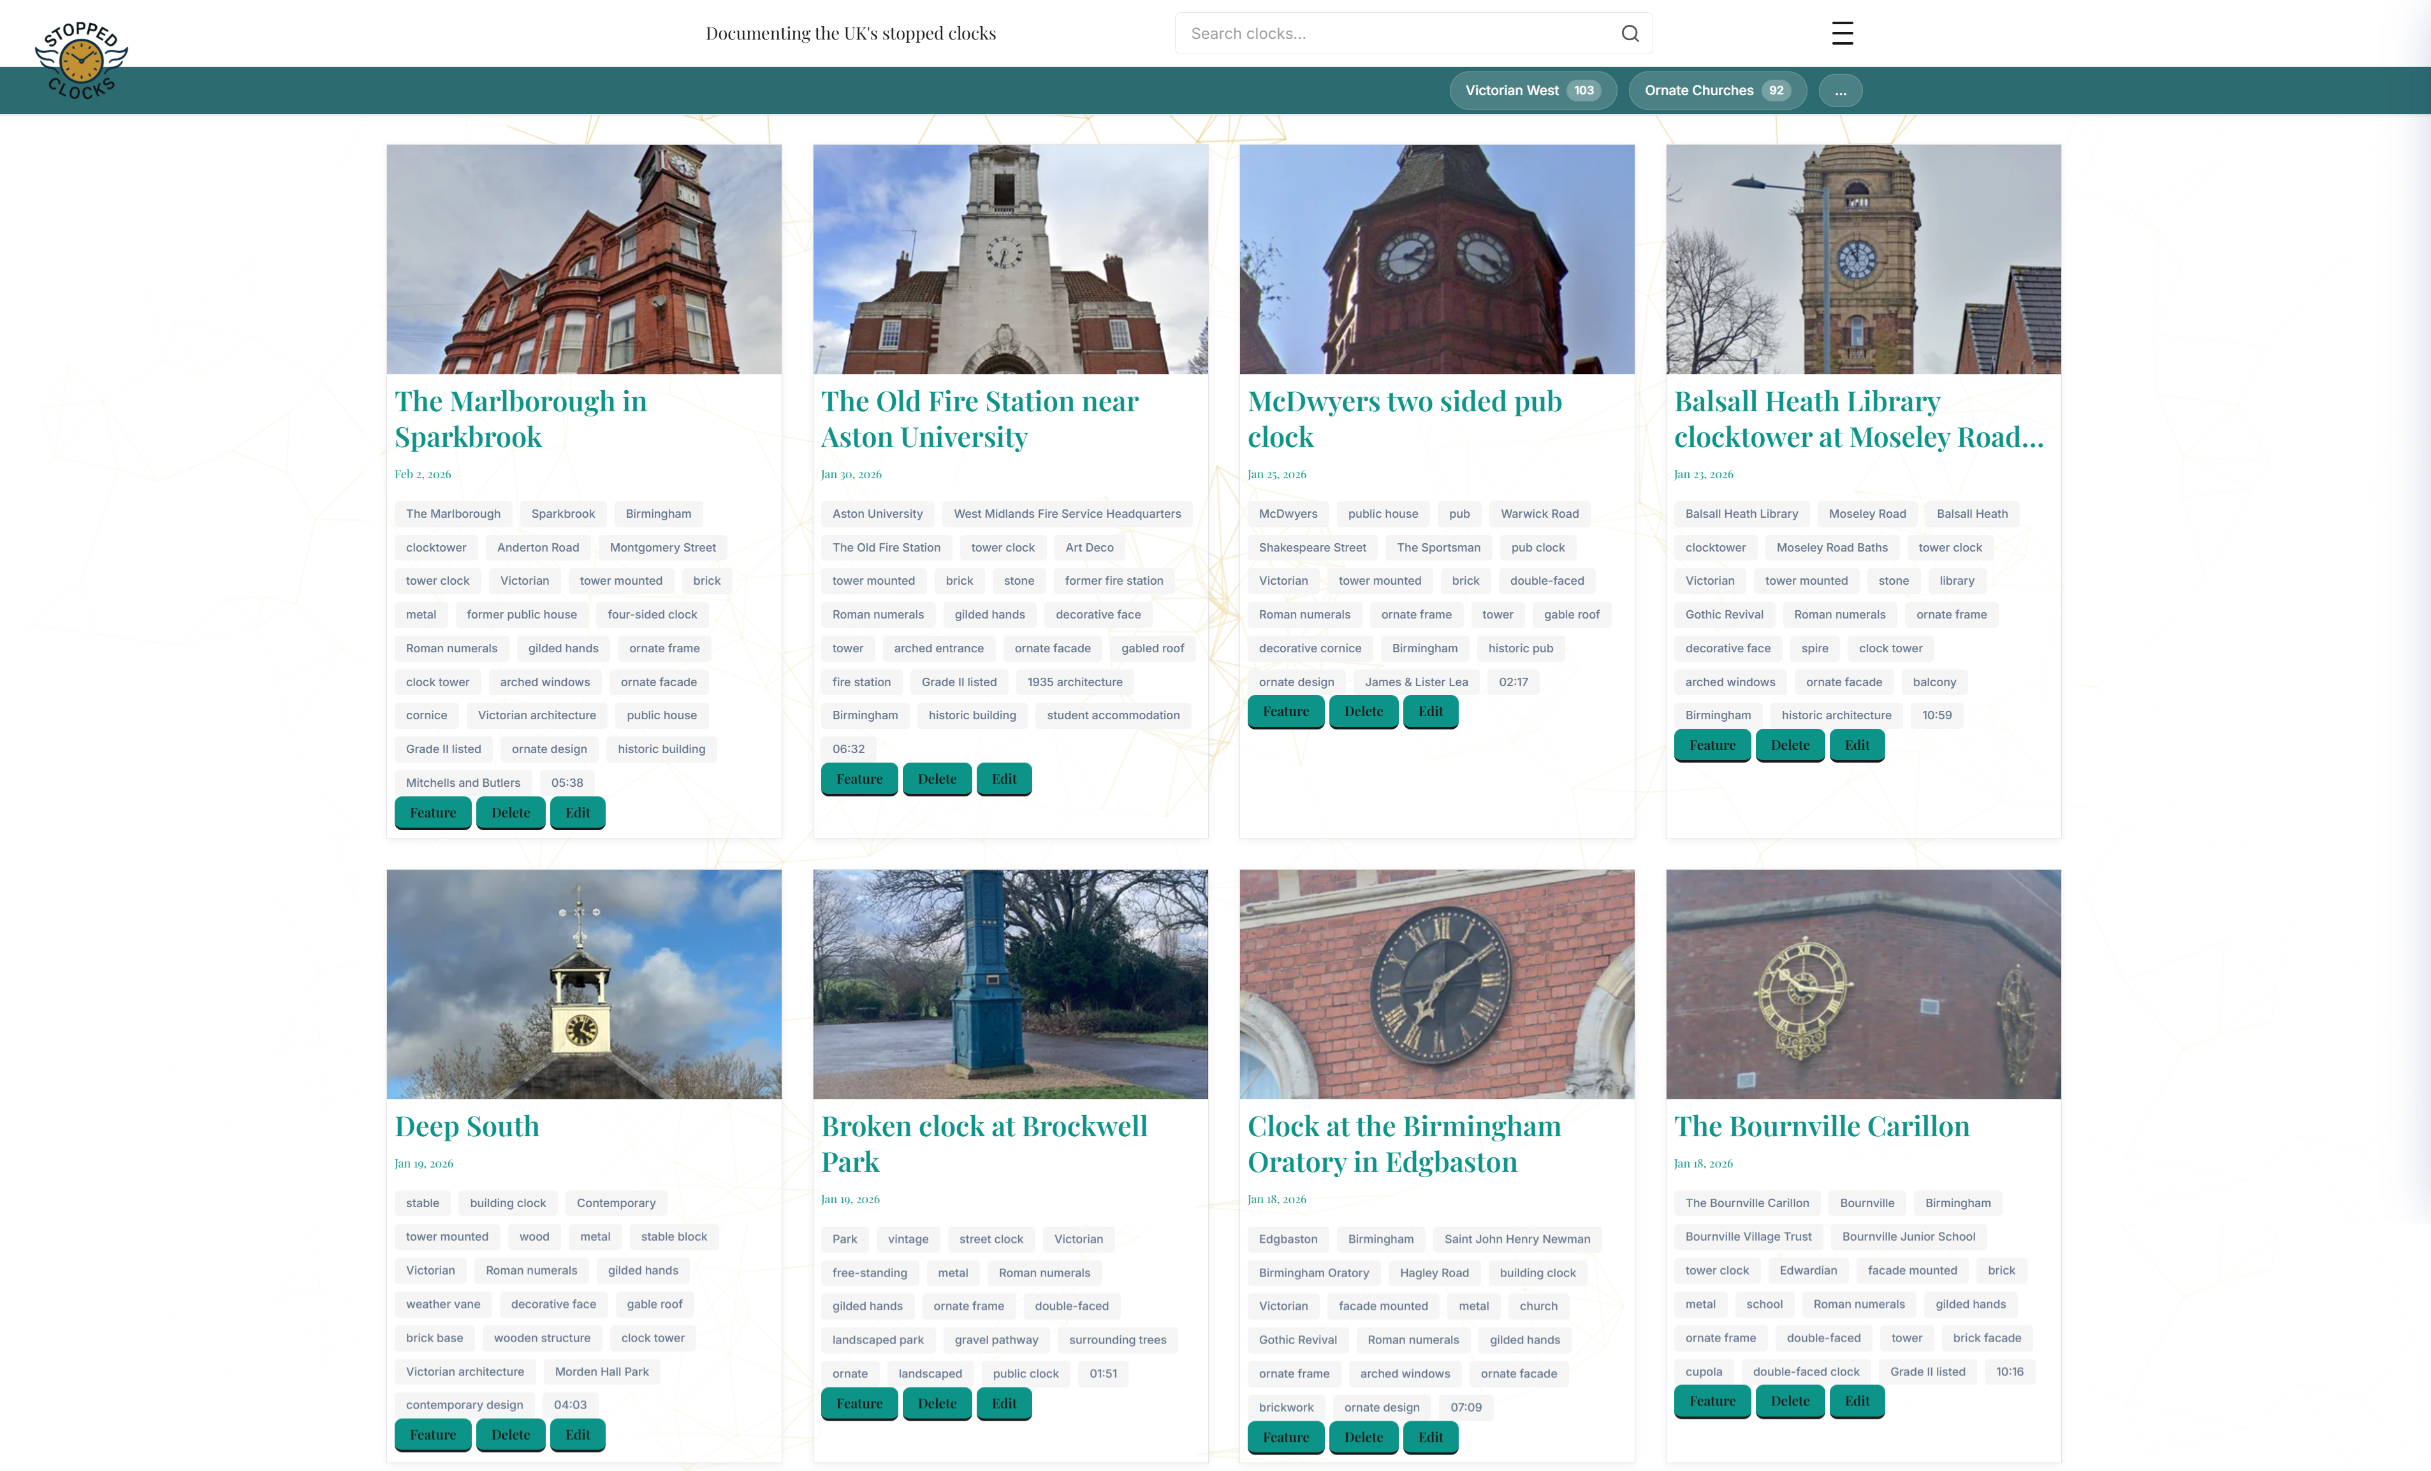Click the Bournville Carillon photo thumbnail

pos(1863,984)
